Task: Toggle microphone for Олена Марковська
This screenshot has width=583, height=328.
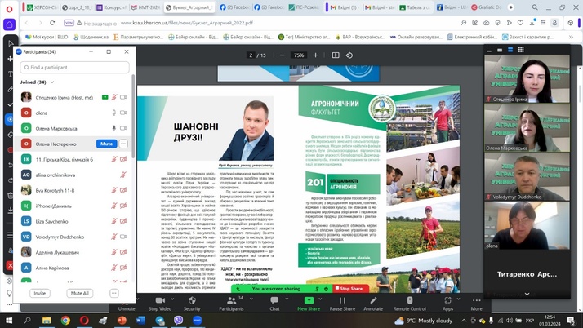Action: point(114,129)
